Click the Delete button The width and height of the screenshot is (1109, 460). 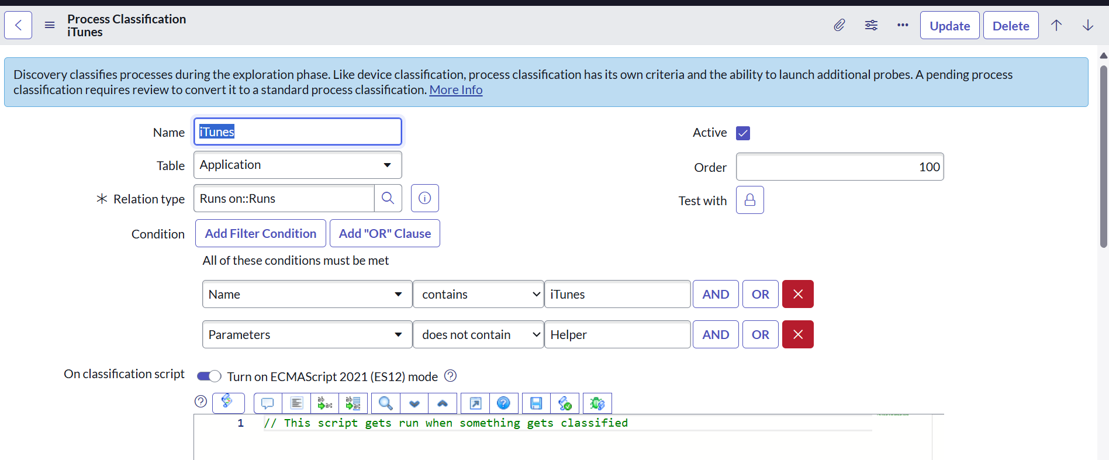pos(1011,25)
